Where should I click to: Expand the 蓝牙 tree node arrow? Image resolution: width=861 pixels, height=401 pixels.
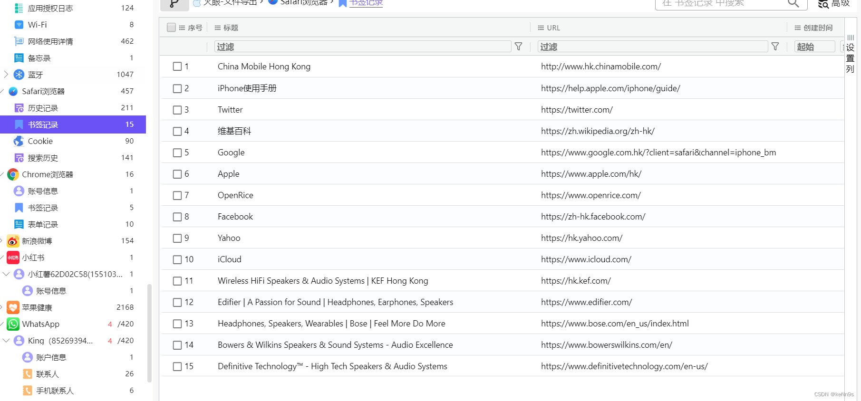click(x=6, y=75)
